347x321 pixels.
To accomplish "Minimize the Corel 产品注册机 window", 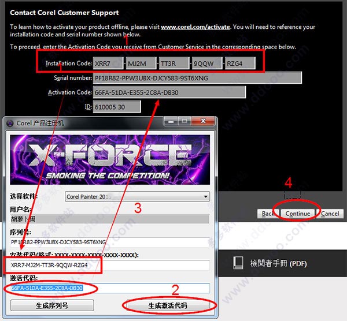I will click(x=171, y=121).
